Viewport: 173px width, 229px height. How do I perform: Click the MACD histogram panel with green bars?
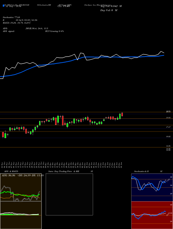point(21,215)
